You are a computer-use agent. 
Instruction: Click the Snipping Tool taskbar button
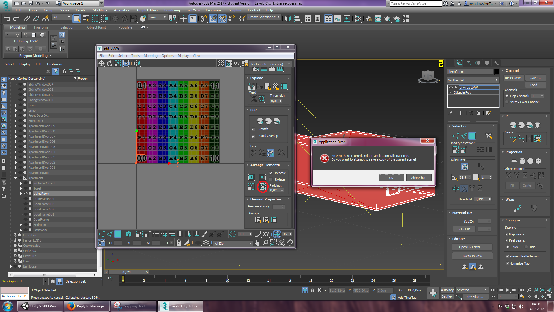(134, 306)
